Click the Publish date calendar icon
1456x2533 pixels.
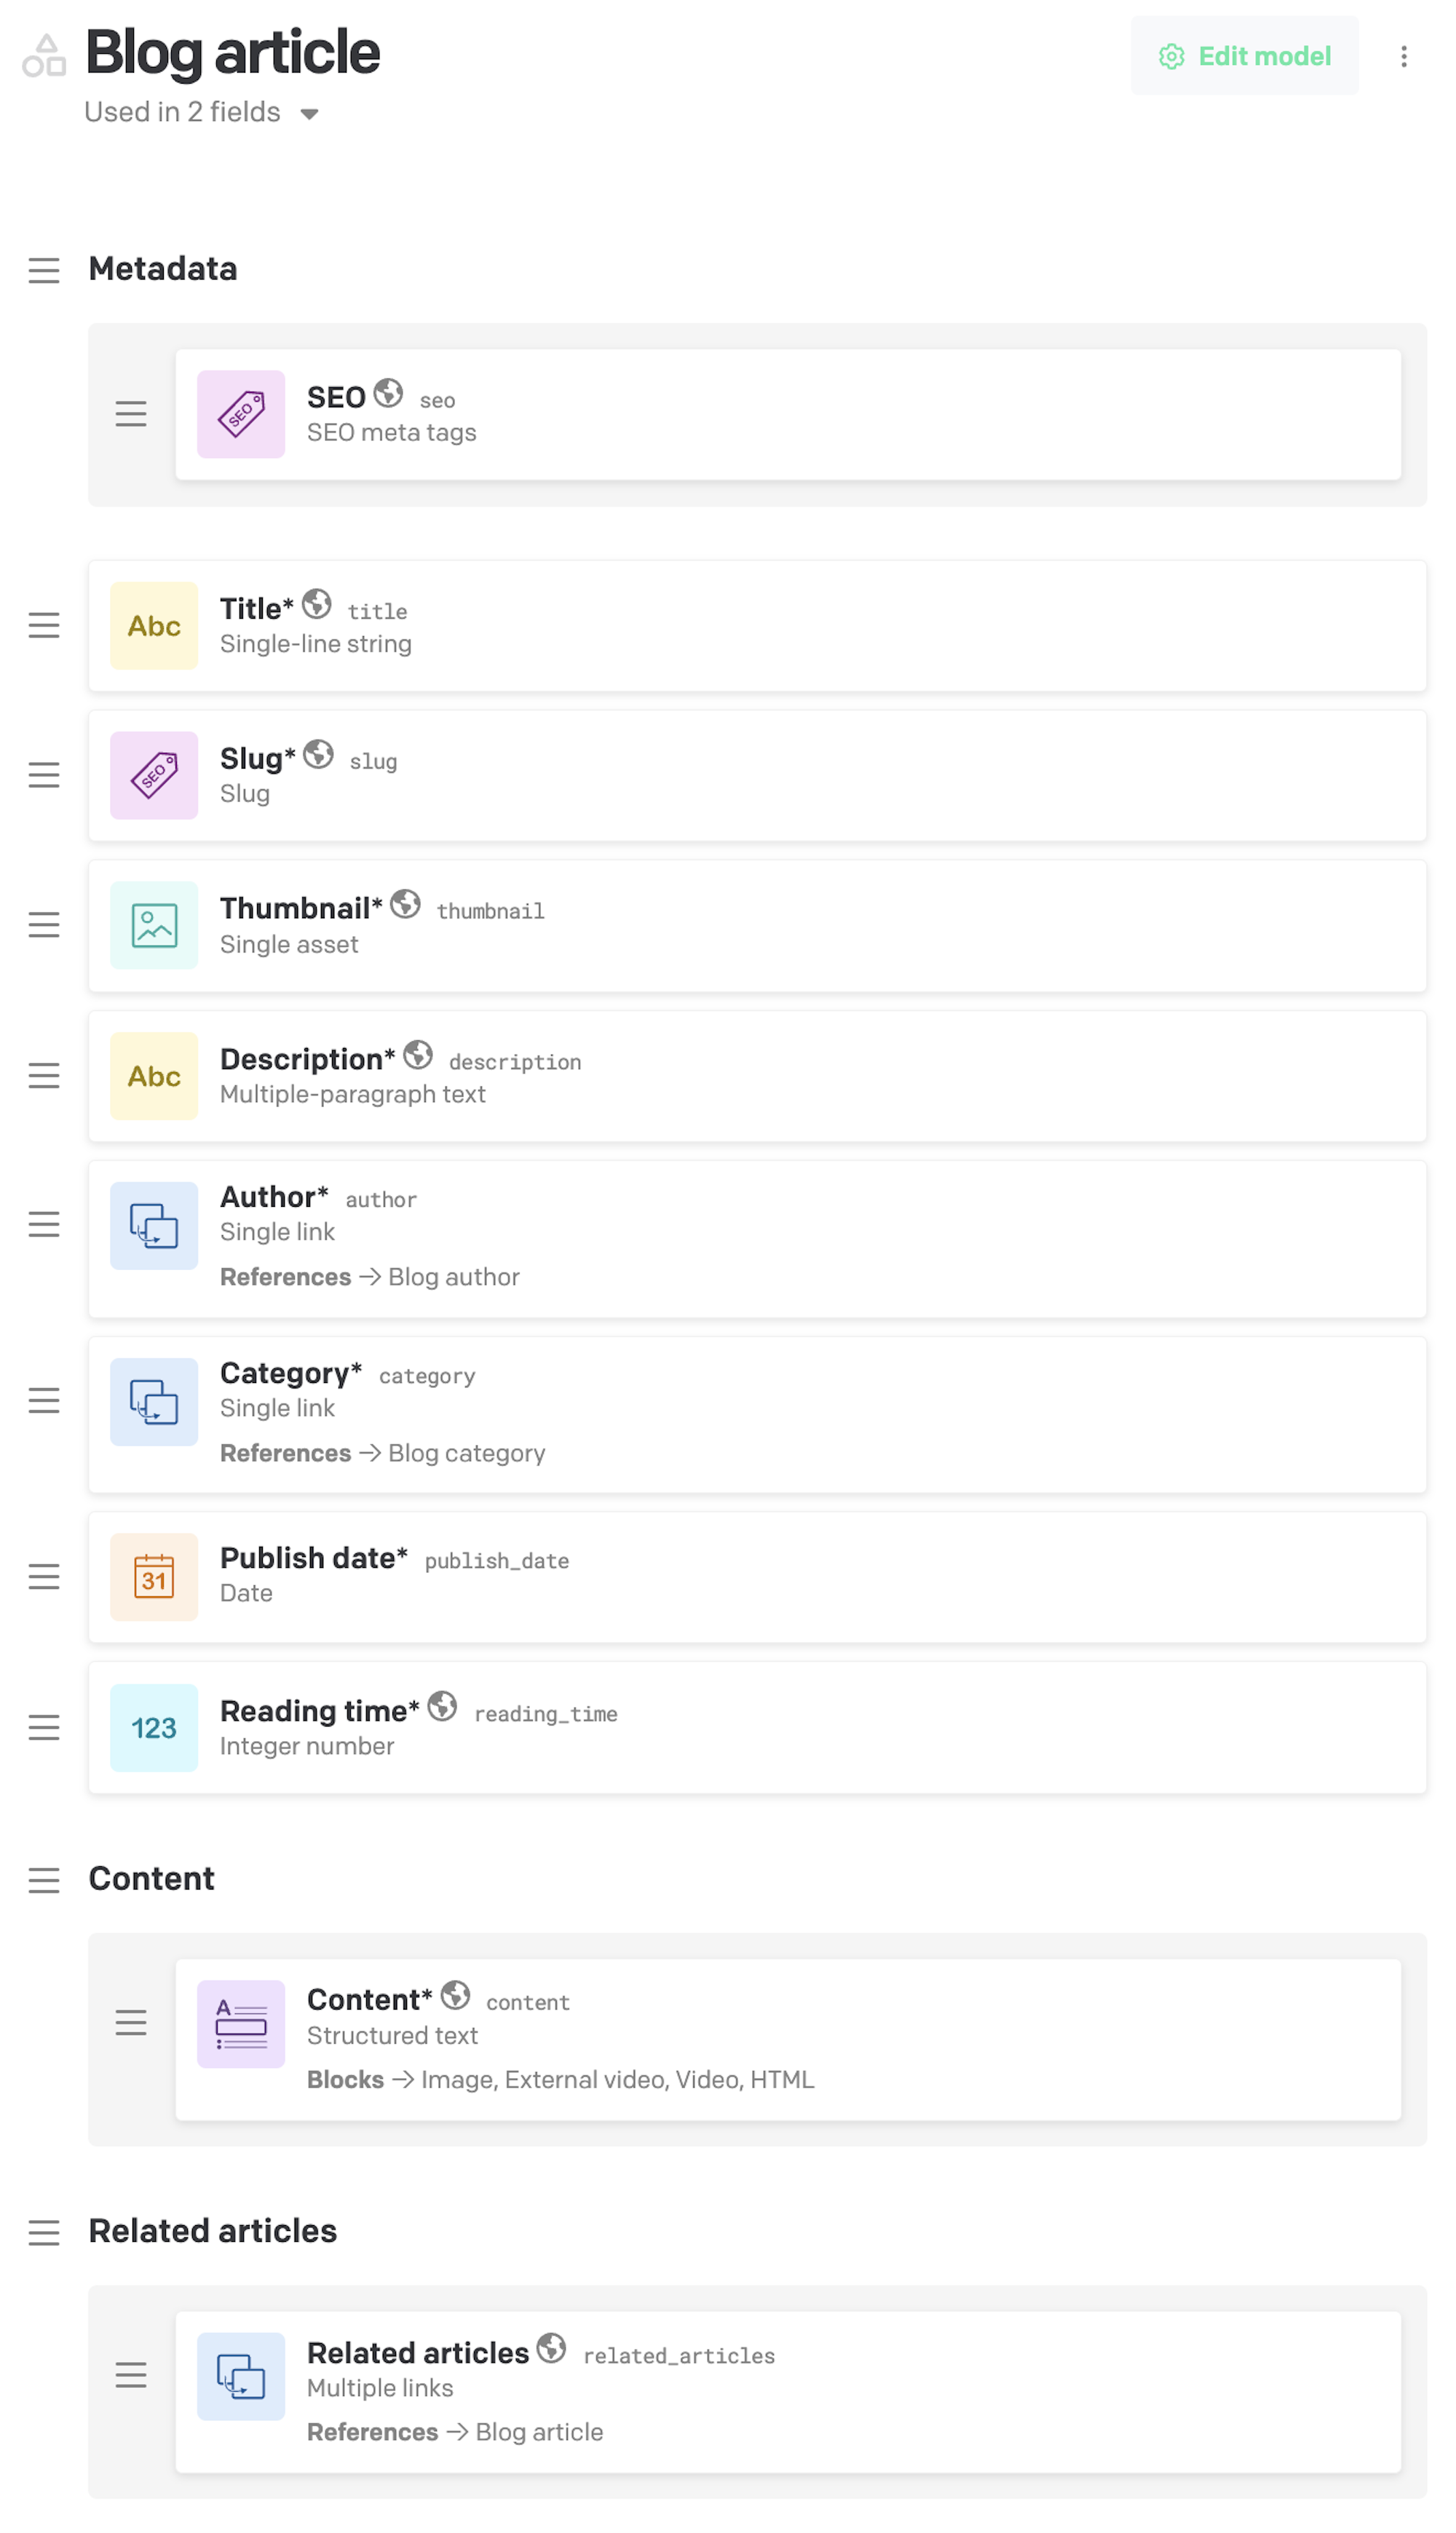coord(154,1577)
